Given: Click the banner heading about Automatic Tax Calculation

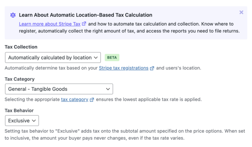Looking at the screenshot, I should (x=86, y=15).
